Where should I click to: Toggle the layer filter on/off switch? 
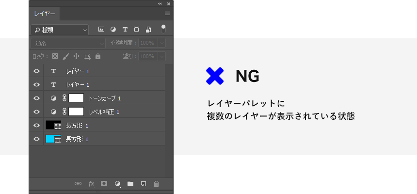163,29
